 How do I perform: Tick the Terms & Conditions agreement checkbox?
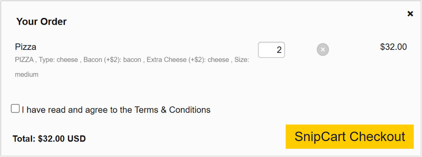[15, 109]
